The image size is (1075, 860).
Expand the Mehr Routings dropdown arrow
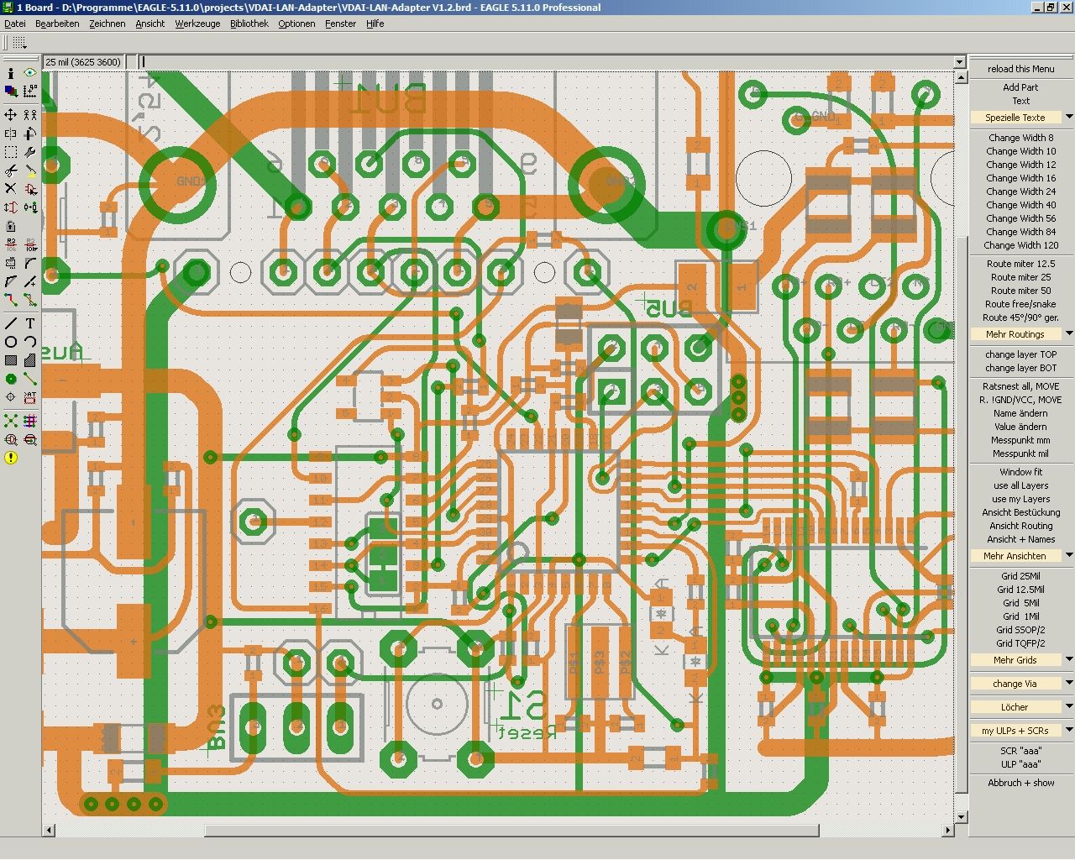pos(1068,334)
